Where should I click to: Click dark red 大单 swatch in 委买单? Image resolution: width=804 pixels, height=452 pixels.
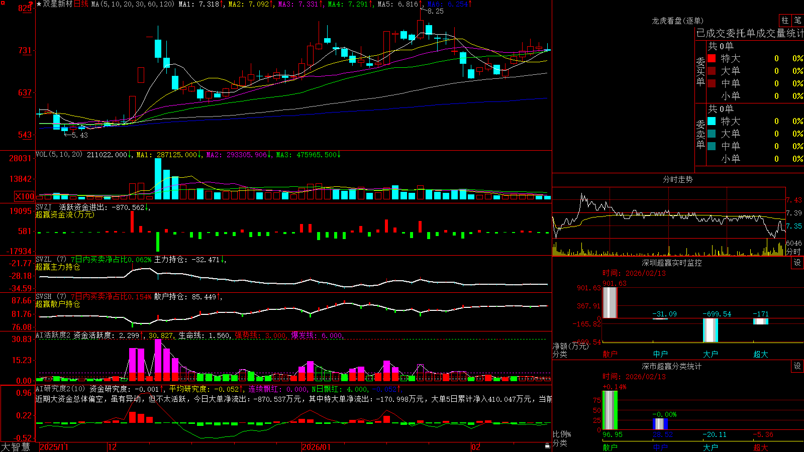[712, 71]
